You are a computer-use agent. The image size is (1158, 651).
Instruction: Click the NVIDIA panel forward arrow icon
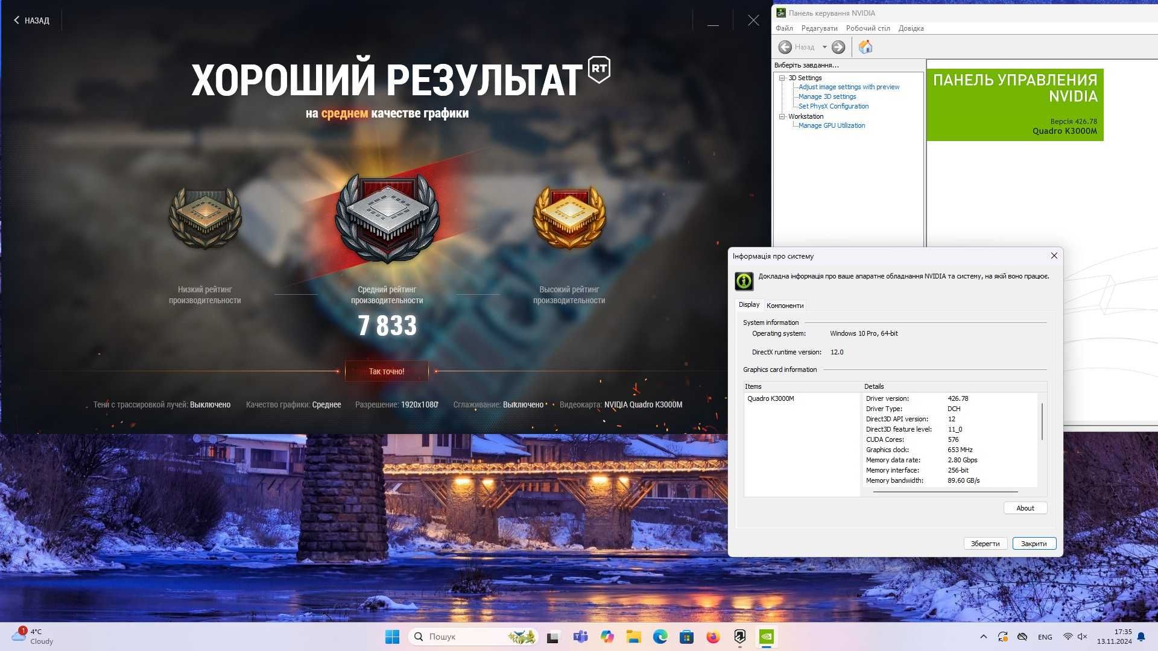[838, 47]
